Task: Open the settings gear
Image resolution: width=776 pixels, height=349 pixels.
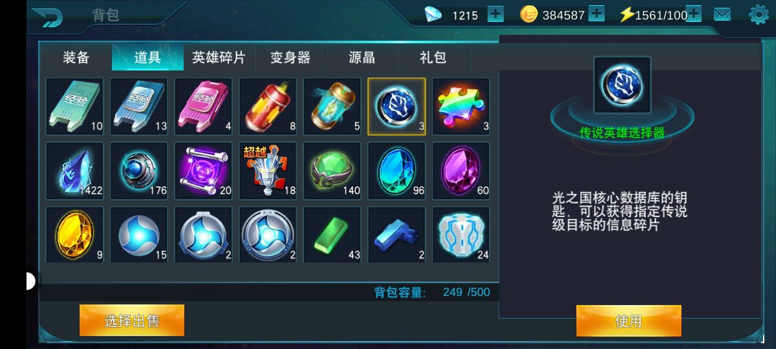Action: pyautogui.click(x=759, y=14)
